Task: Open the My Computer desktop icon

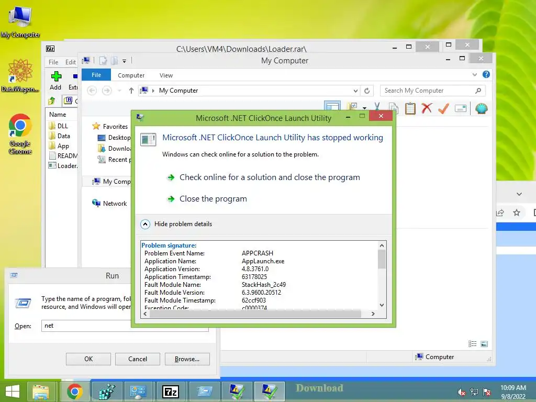Action: [x=20, y=21]
